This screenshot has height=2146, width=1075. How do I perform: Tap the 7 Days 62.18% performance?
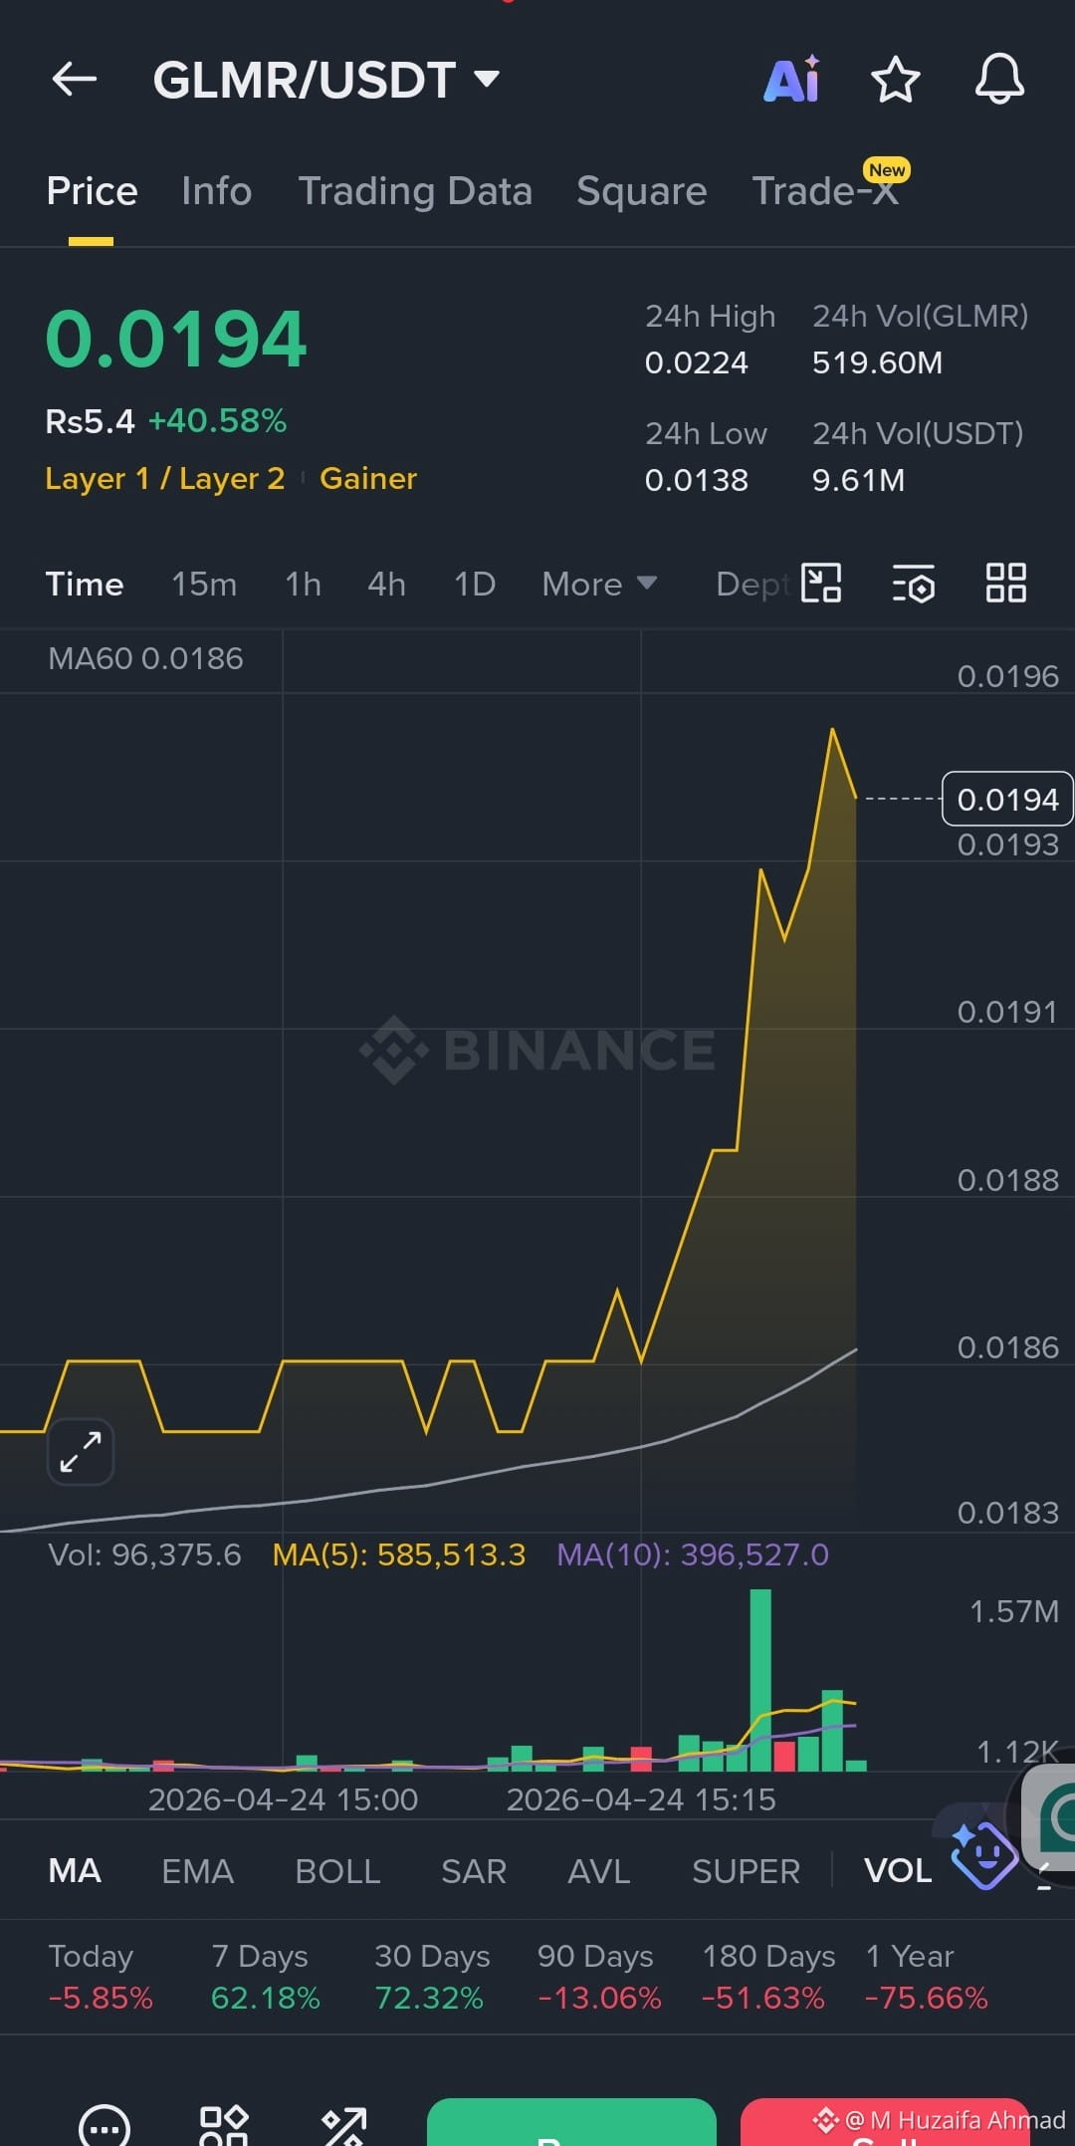point(266,1977)
